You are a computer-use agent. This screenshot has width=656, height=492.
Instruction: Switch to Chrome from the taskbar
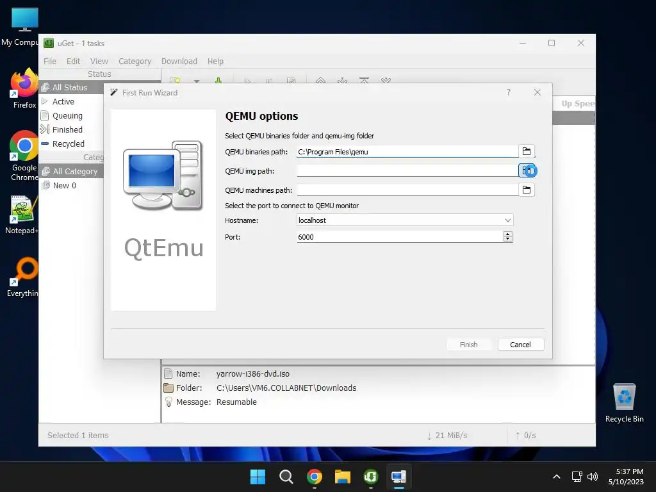click(314, 477)
